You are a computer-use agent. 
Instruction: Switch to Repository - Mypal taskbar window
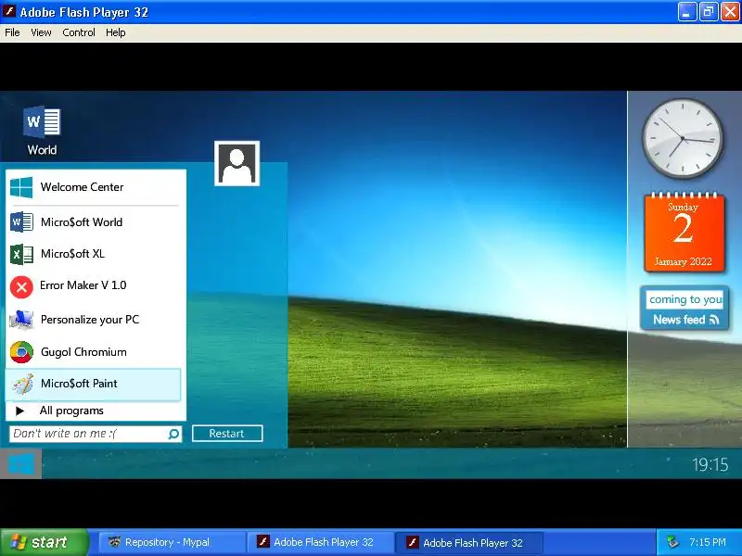tap(171, 542)
